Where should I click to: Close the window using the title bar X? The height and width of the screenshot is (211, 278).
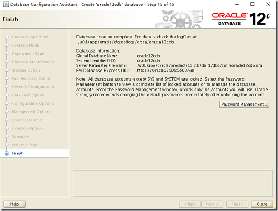(268, 4)
